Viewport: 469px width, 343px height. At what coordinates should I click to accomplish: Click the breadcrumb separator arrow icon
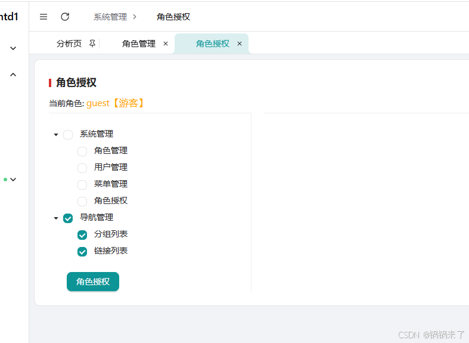[135, 17]
